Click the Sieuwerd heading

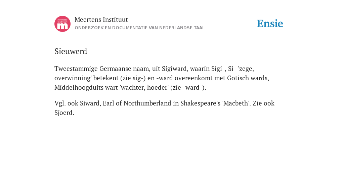(71, 51)
